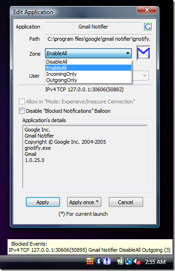
Task: Click the Gmail Notifier alert tray icon
Action: [107, 261]
